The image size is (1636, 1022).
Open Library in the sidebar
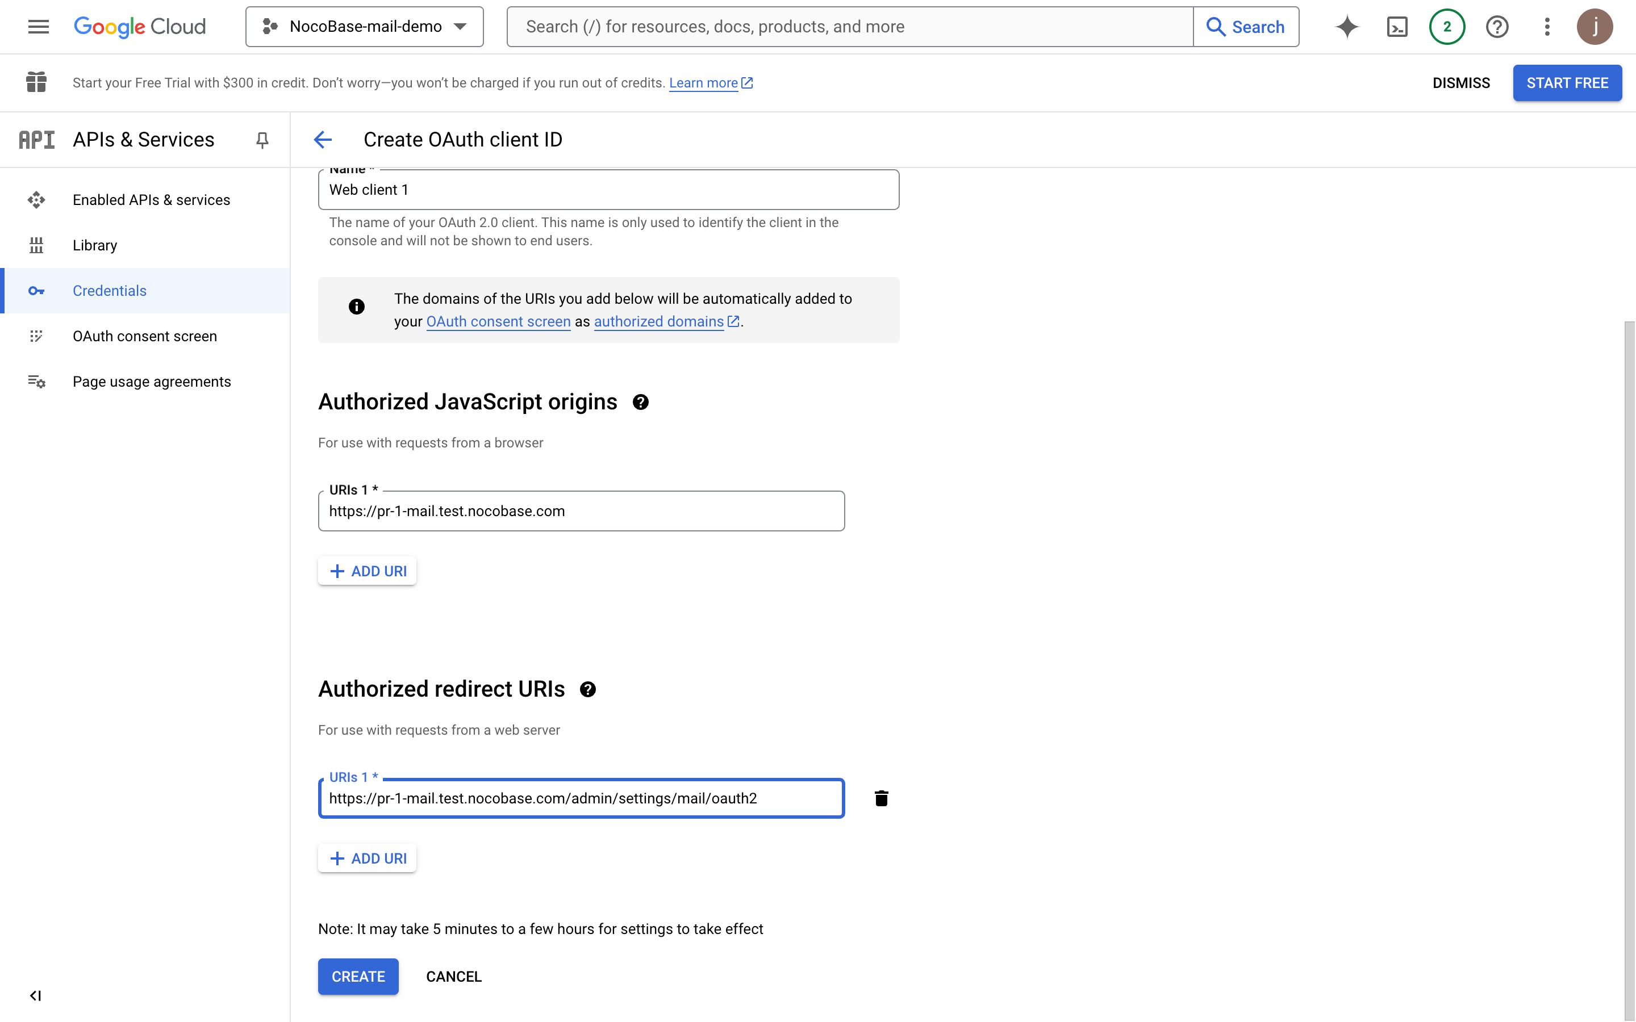click(95, 245)
